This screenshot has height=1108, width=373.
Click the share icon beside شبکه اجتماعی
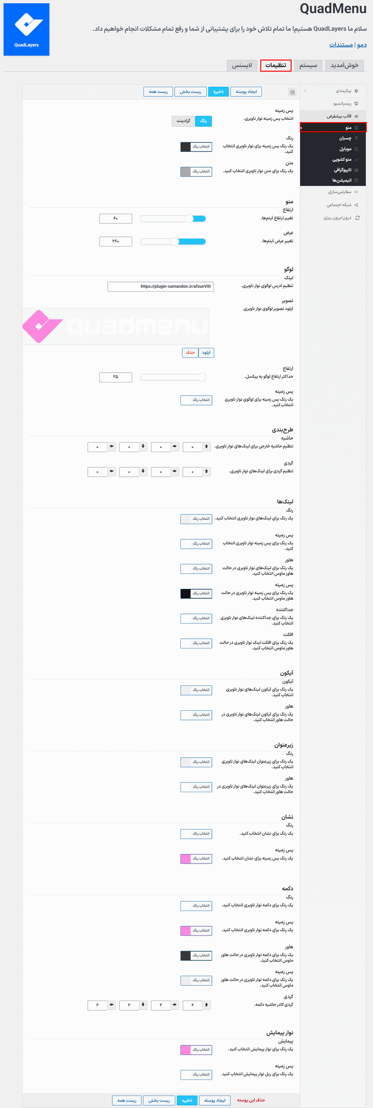pos(356,205)
